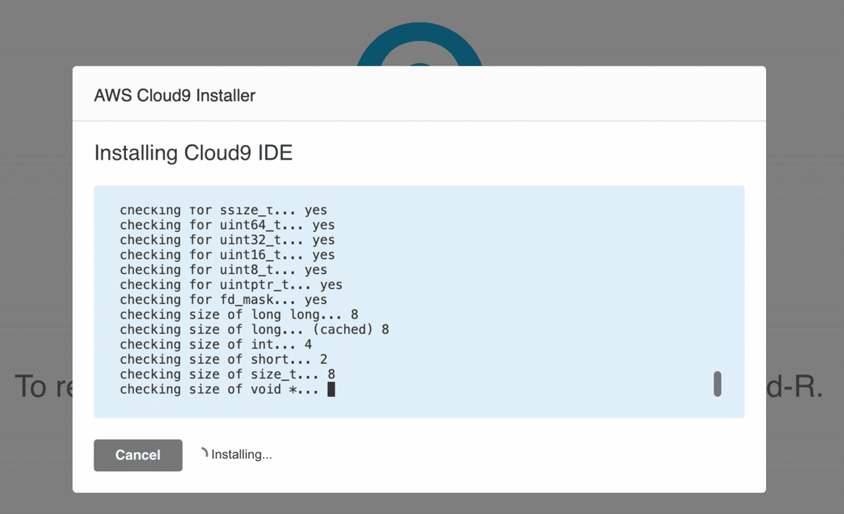Click the 'AWS Cloud9 Installer' dialog title
The image size is (844, 514).
[x=174, y=96]
